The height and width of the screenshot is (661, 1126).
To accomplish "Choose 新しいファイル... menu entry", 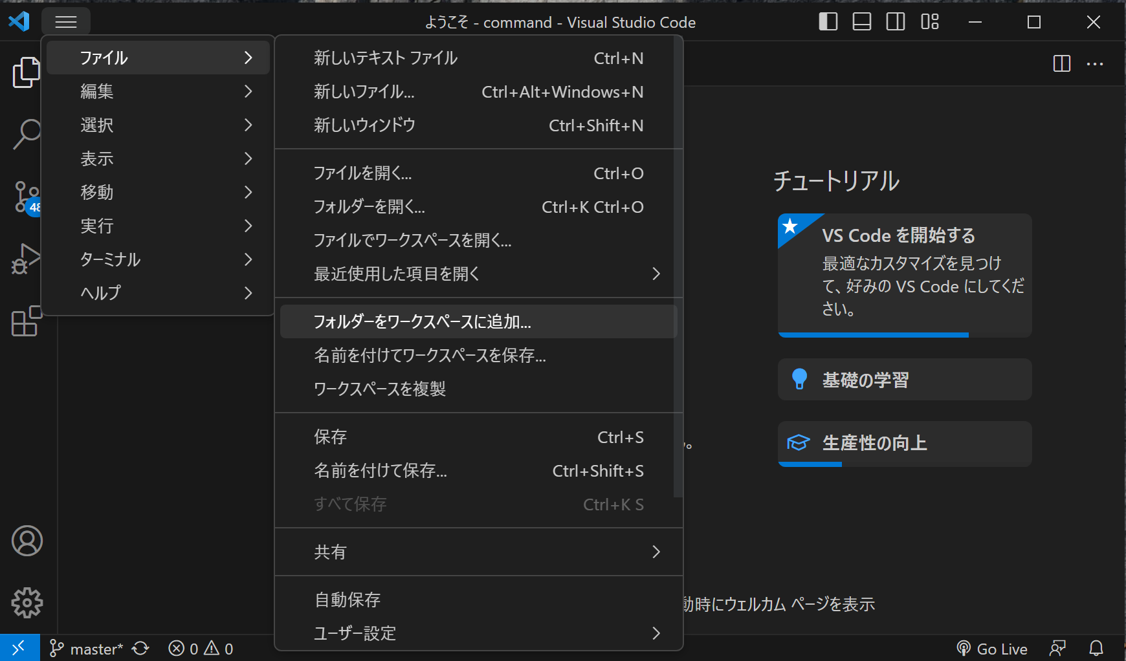I will [478, 92].
